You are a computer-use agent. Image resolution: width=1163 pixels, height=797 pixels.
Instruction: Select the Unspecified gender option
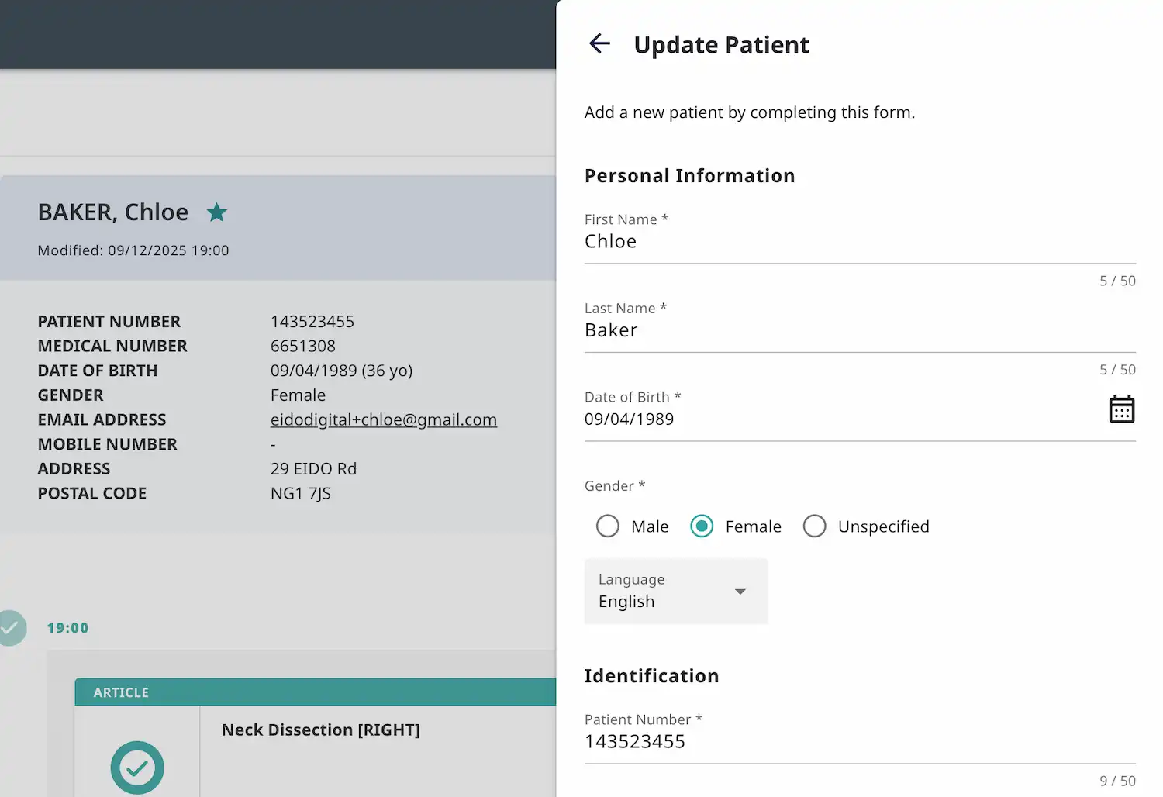(x=815, y=526)
